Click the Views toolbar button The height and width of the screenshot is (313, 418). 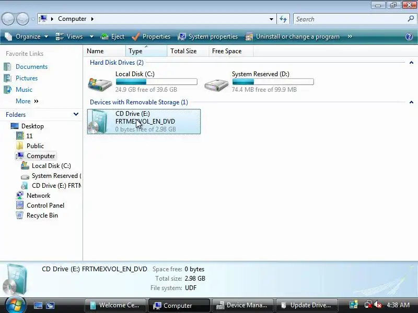coord(69,37)
